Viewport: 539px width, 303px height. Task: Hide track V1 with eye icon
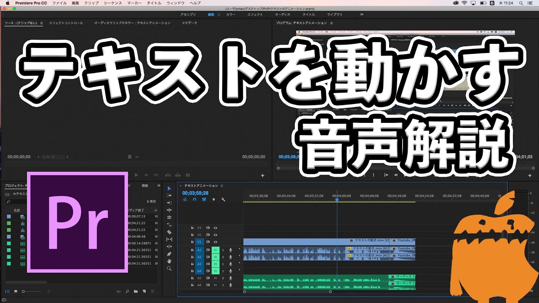click(x=216, y=242)
